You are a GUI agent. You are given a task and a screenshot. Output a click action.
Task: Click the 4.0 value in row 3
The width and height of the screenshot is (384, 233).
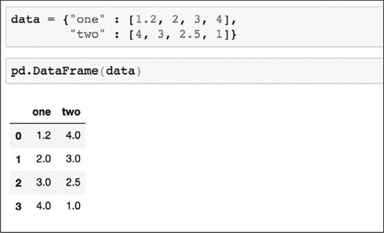click(43, 207)
